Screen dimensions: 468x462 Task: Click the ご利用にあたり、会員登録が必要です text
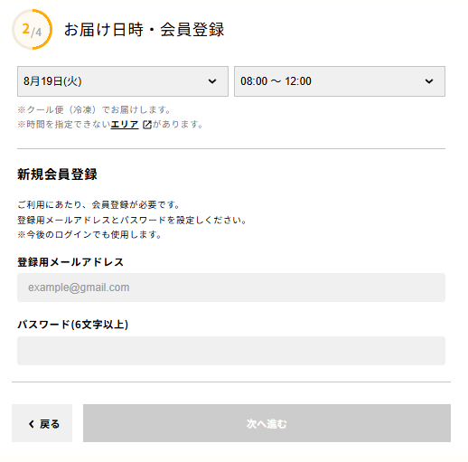[98, 205]
